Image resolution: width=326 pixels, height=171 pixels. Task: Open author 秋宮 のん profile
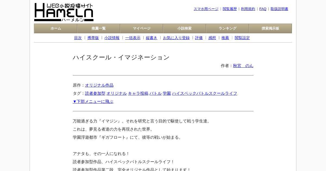(243, 66)
